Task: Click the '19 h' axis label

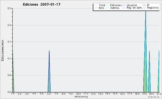Action: pos(144,94)
